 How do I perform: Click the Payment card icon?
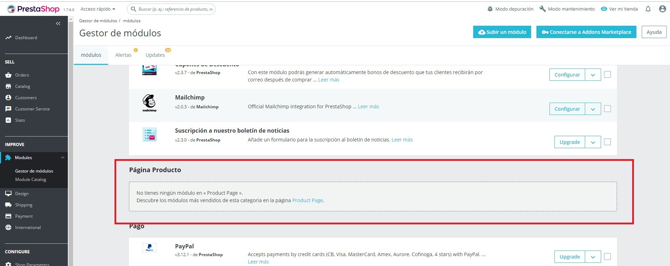click(8, 216)
